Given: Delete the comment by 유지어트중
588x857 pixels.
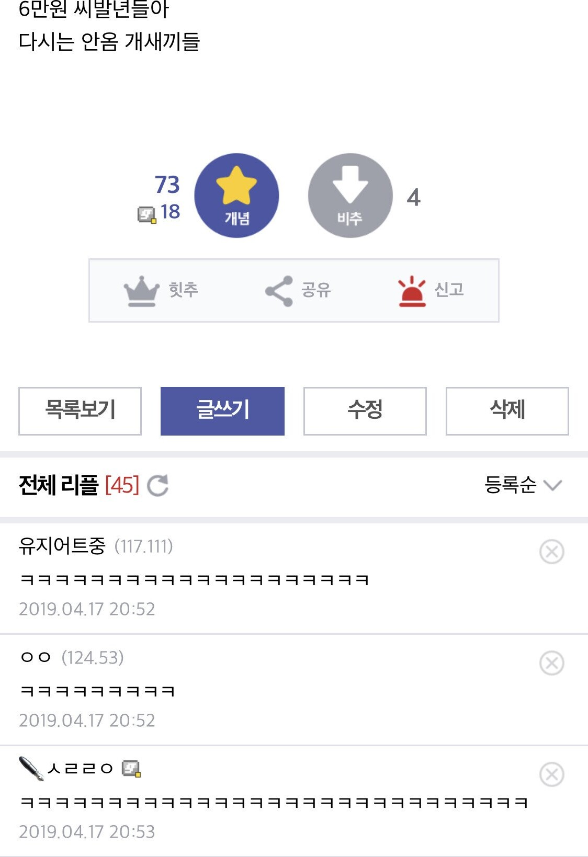Looking at the screenshot, I should 551,552.
